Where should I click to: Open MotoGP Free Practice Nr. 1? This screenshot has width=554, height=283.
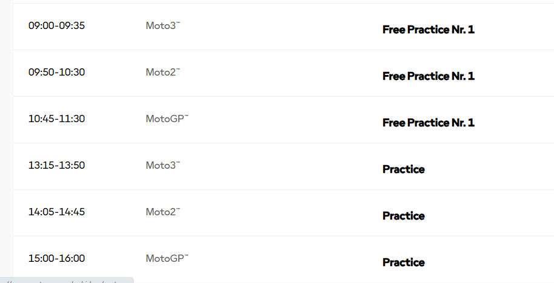(428, 123)
